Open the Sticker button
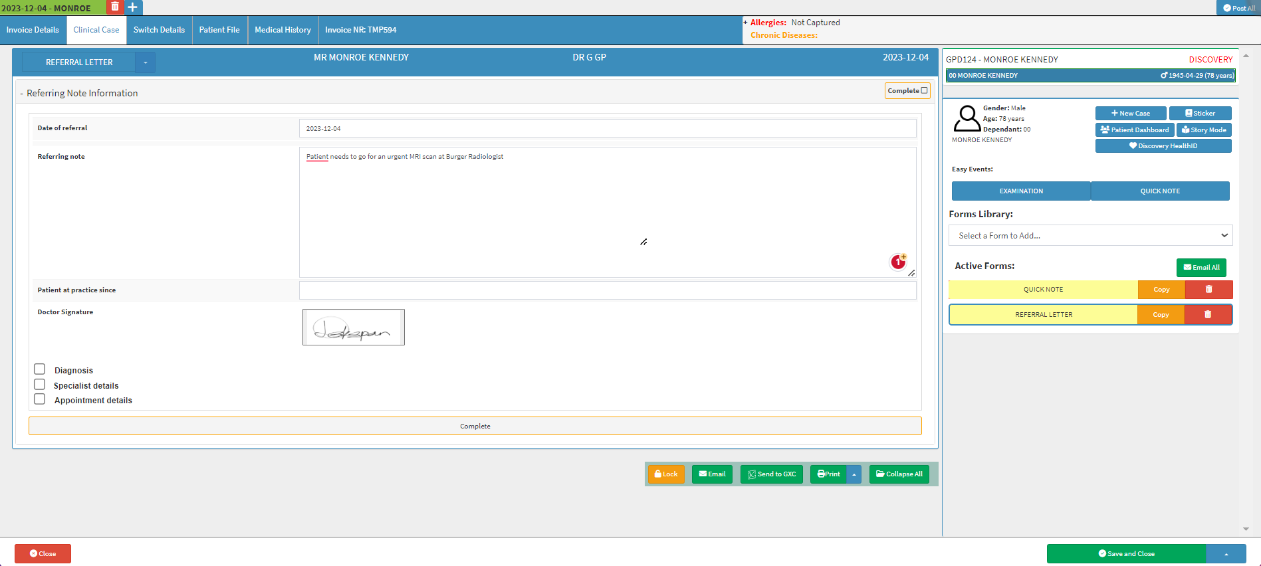 tap(1200, 114)
